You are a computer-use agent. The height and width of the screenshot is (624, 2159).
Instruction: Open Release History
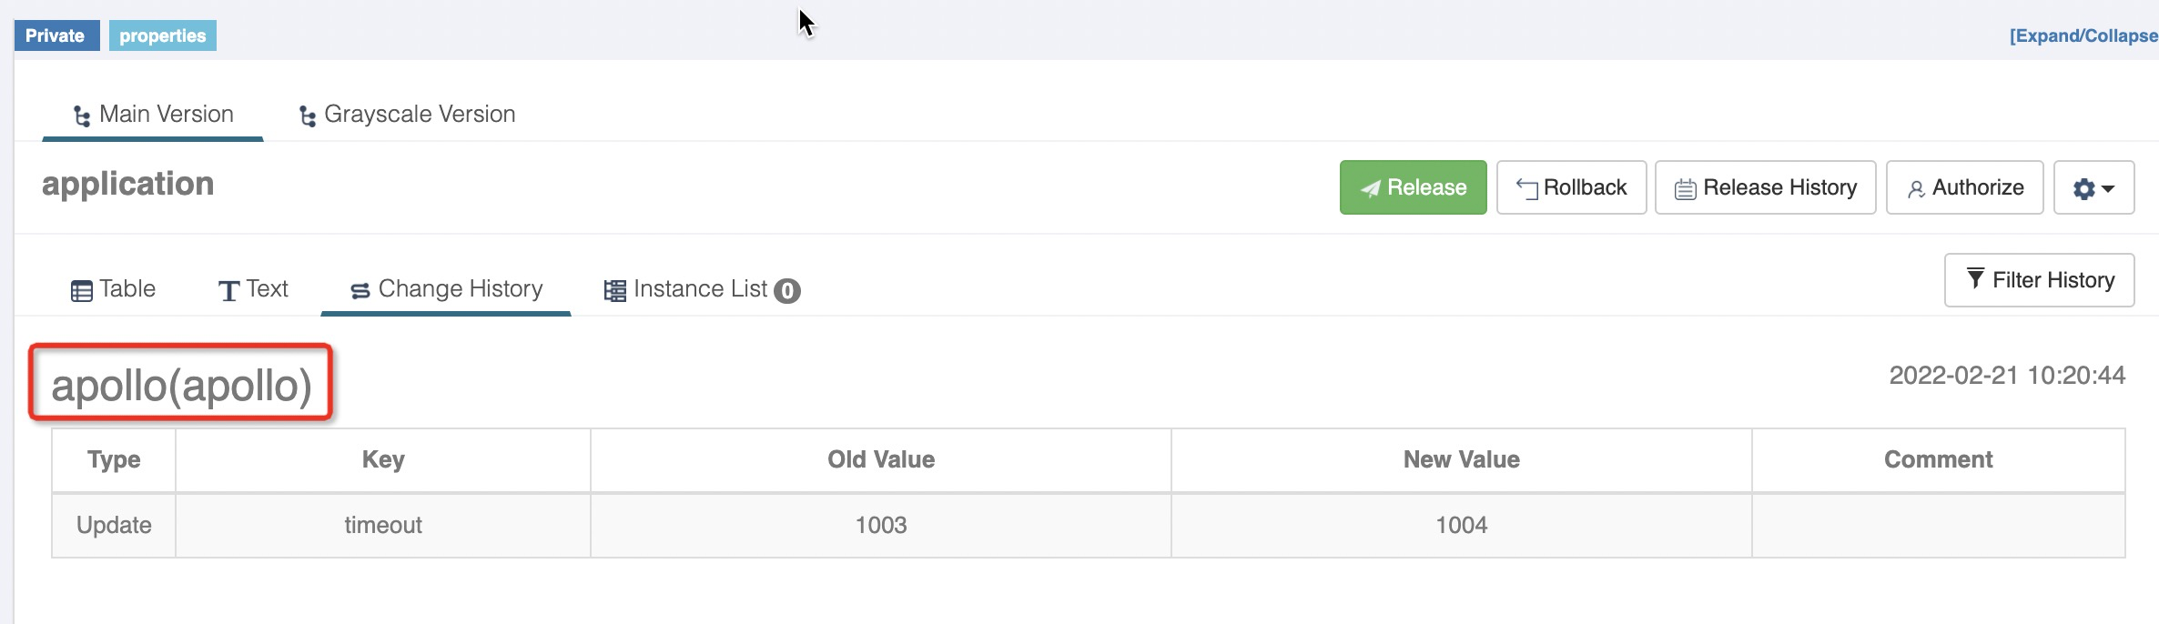pyautogui.click(x=1764, y=187)
